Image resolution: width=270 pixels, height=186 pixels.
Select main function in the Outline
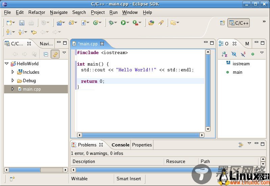point(237,72)
